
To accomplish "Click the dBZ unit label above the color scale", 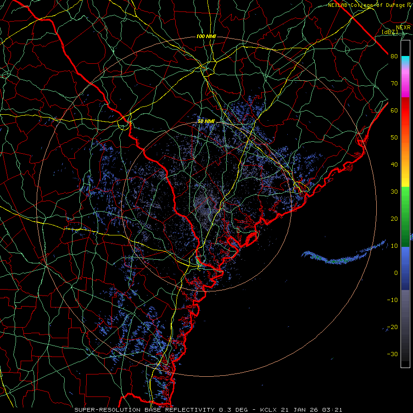I will pyautogui.click(x=390, y=32).
